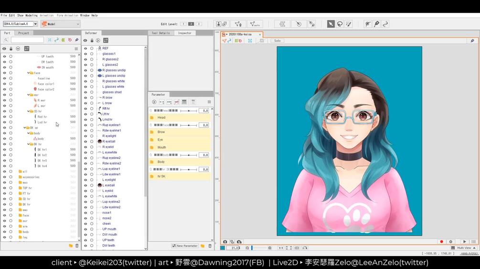The image size is (480, 269).
Task: Click the snapshot camera icon below canvas
Action: 225,241
